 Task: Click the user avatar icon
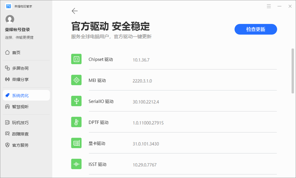click(x=10, y=19)
